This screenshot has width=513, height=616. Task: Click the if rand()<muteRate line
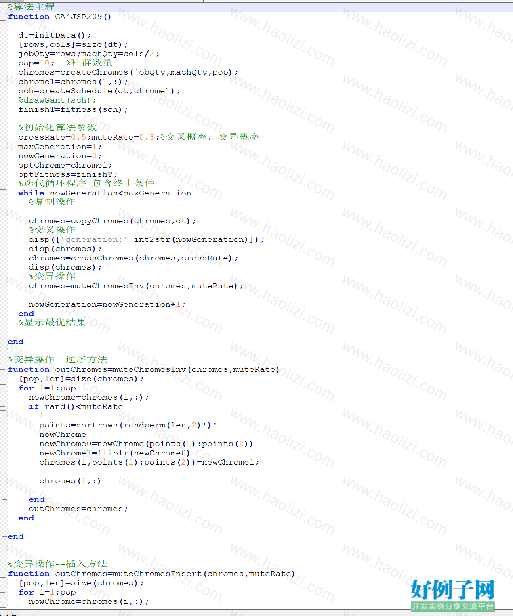76,406
